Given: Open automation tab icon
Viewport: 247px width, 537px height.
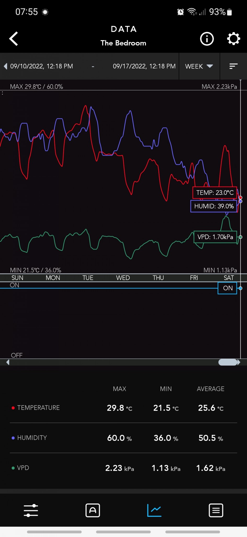Looking at the screenshot, I should (93, 510).
